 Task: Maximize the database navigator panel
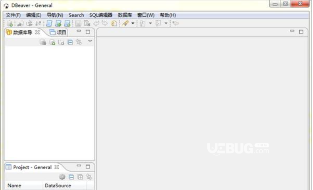88,32
